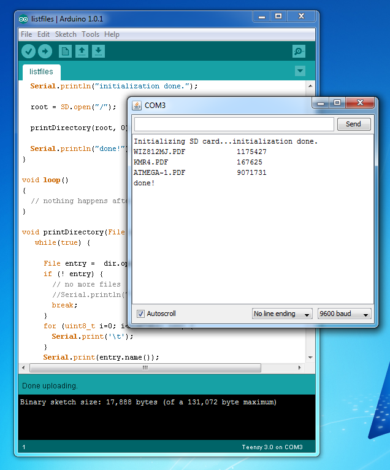Screen dimensions: 390x470
Task: Click the editor scroll down arrow
Action: [x=310, y=357]
